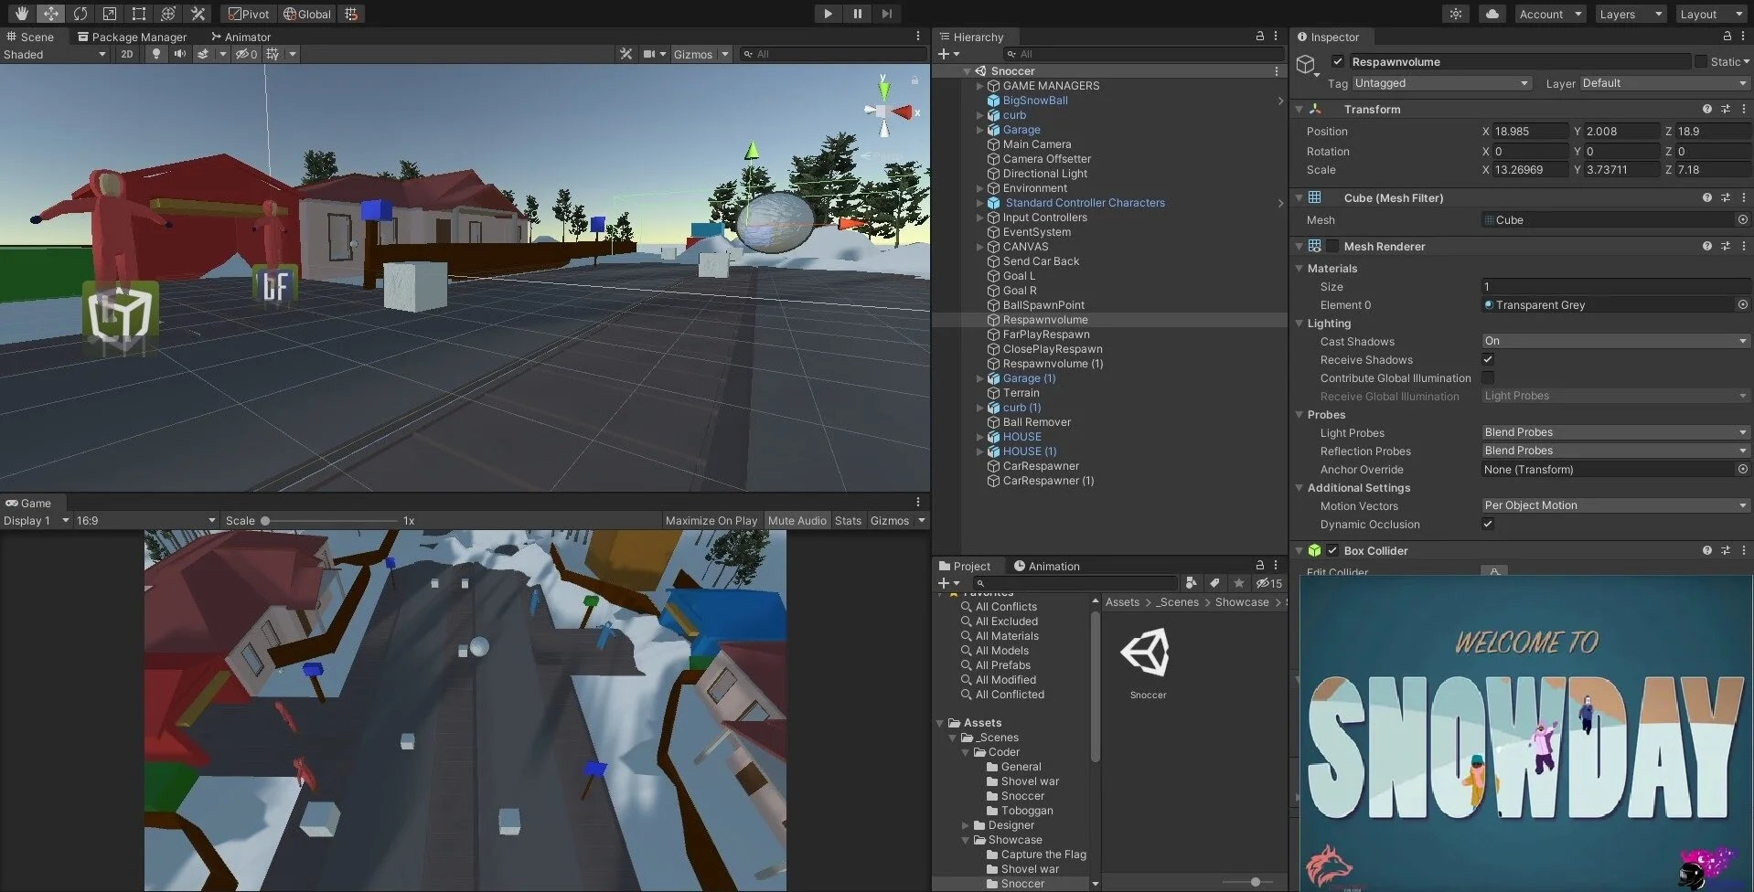Viewport: 1754px width, 892px height.
Task: Toggle grid snapping icon in top toolbar
Action: pyautogui.click(x=351, y=14)
